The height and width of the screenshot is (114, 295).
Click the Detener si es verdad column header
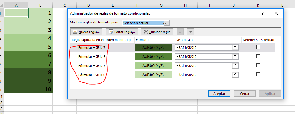coord(258,40)
